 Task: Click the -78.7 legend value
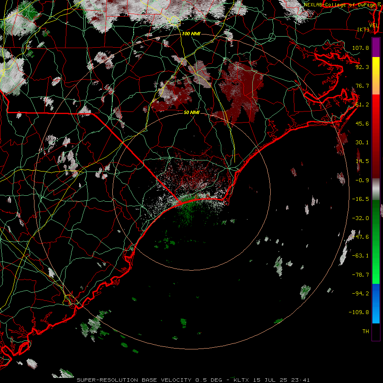pyautogui.click(x=360, y=275)
